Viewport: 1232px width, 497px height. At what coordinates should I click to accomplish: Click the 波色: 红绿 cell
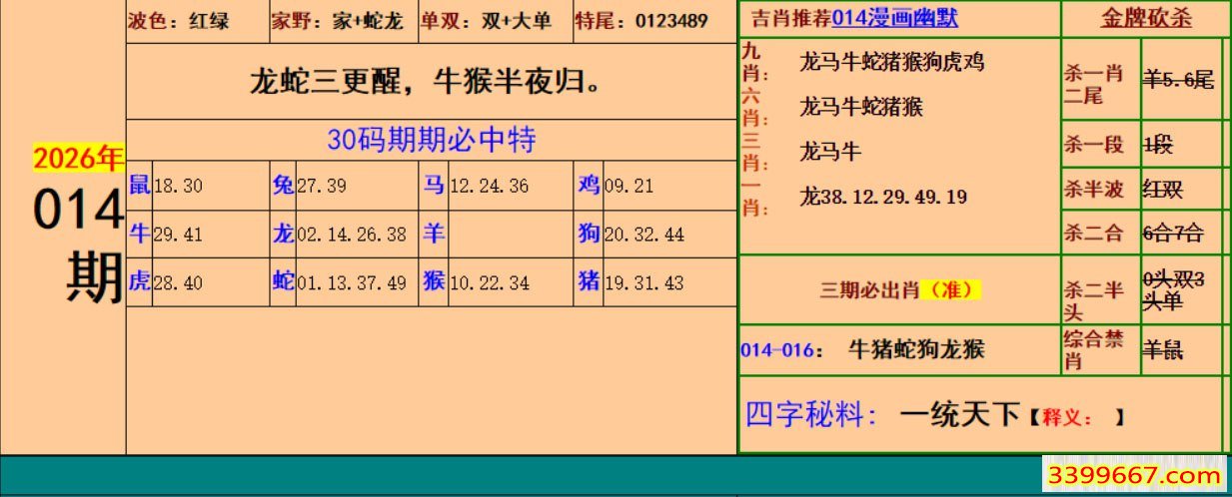tap(179, 21)
